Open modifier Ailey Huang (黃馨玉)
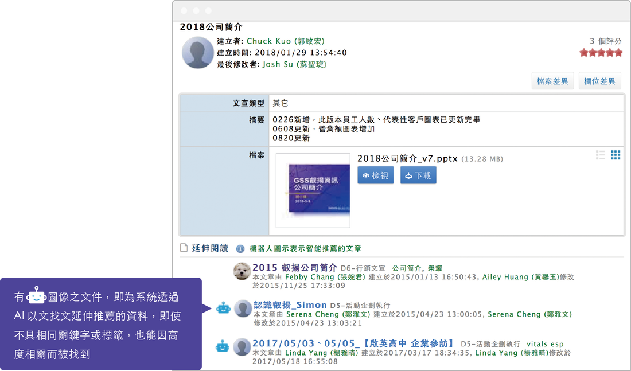Screen dimensions: 631x371 pos(521,277)
